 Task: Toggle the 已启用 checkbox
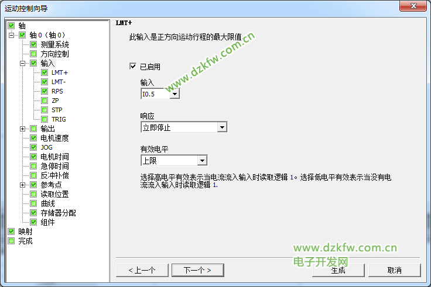(133, 67)
